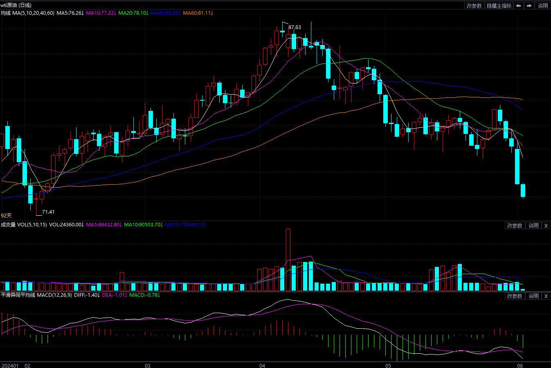This screenshot has height=368, width=551.
Task: Click the MA10:77.22 value
Action: point(101,13)
